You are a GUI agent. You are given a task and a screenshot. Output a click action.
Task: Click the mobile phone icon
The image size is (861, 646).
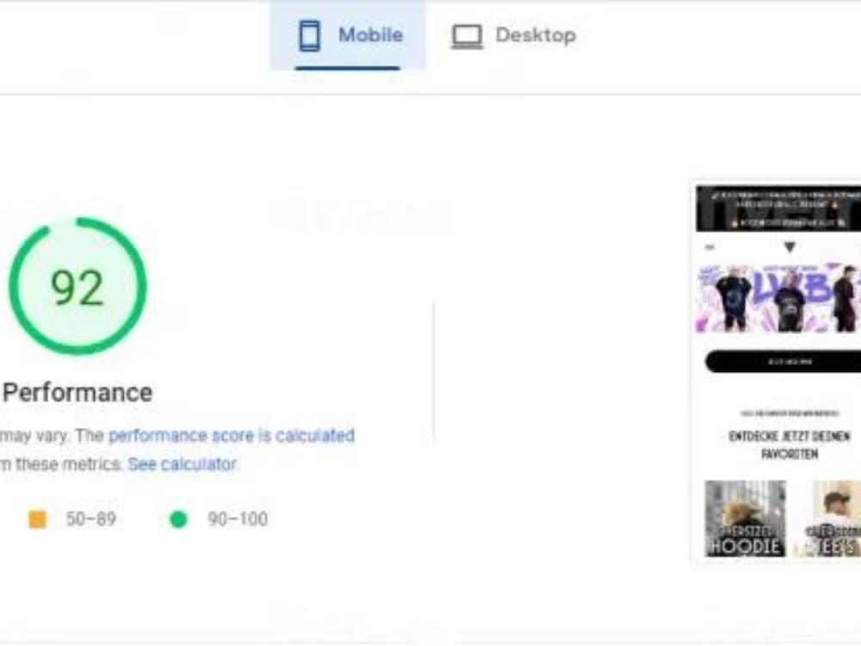click(309, 35)
